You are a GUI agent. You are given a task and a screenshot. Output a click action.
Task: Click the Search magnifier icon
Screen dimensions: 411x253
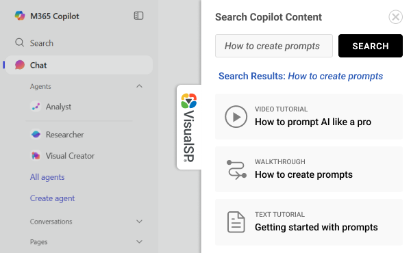[19, 42]
